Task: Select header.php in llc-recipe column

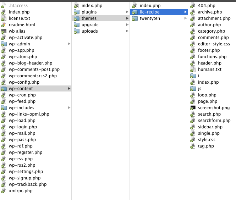Action: [209, 63]
